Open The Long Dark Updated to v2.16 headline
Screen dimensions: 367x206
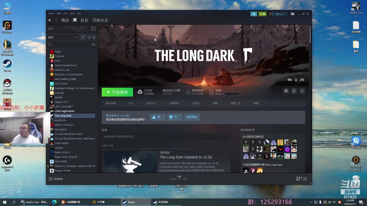(186, 157)
